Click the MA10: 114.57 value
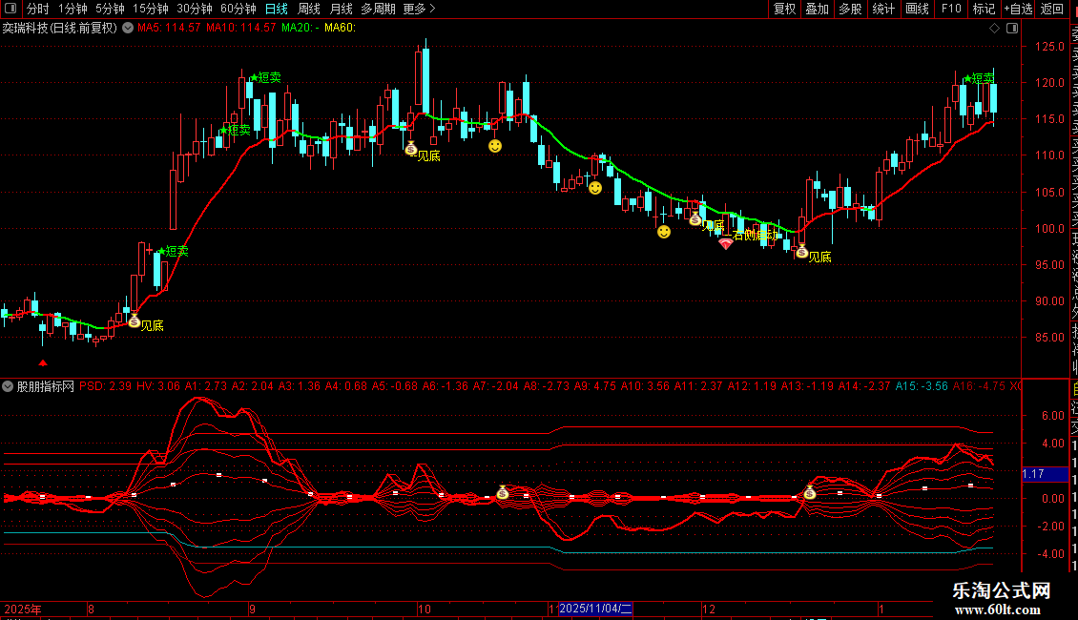1078x620 pixels. tap(240, 28)
